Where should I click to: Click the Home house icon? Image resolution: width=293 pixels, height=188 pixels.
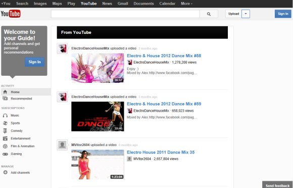[x=5, y=92]
